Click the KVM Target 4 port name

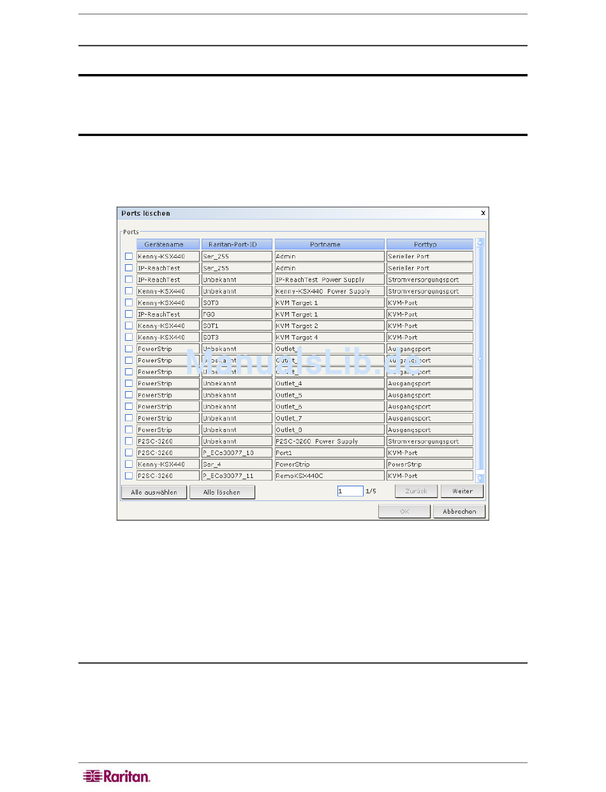[330, 337]
